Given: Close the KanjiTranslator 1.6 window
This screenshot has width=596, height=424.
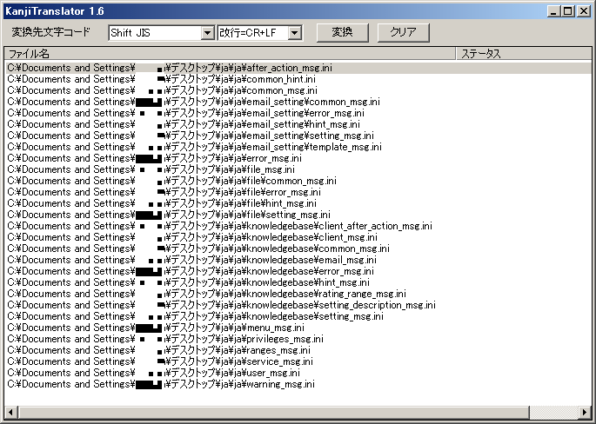Looking at the screenshot, I should coord(583,10).
